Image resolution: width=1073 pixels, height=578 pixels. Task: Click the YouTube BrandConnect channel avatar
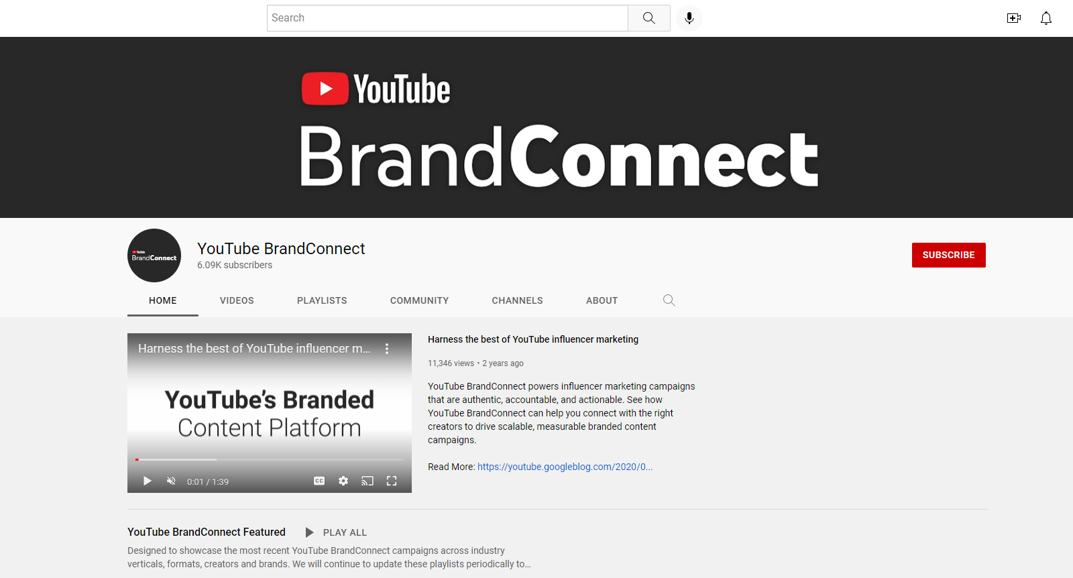(x=154, y=255)
